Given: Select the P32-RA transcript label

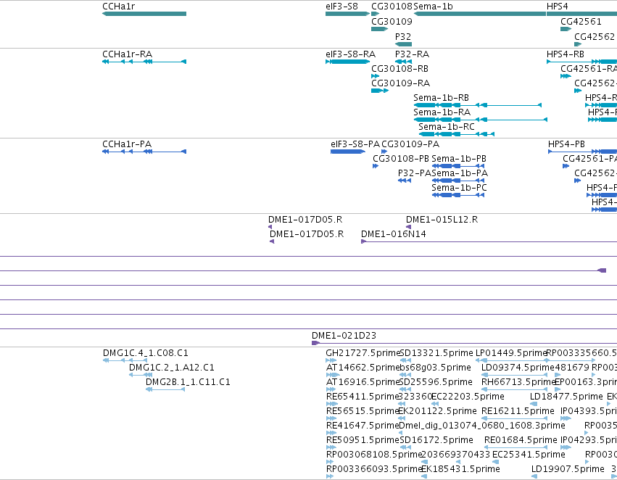Looking at the screenshot, I should pyautogui.click(x=412, y=54).
